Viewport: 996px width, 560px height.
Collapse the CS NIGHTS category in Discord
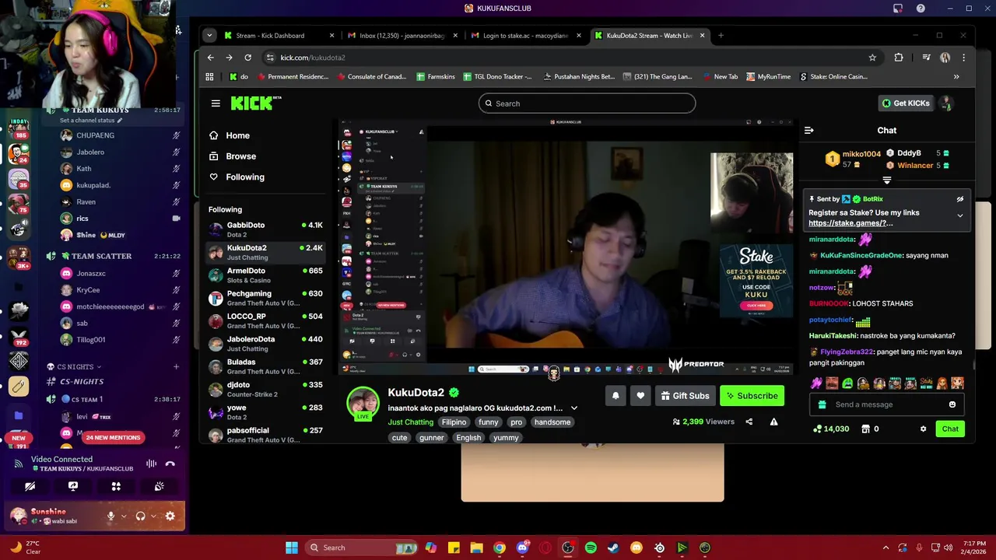tap(74, 367)
